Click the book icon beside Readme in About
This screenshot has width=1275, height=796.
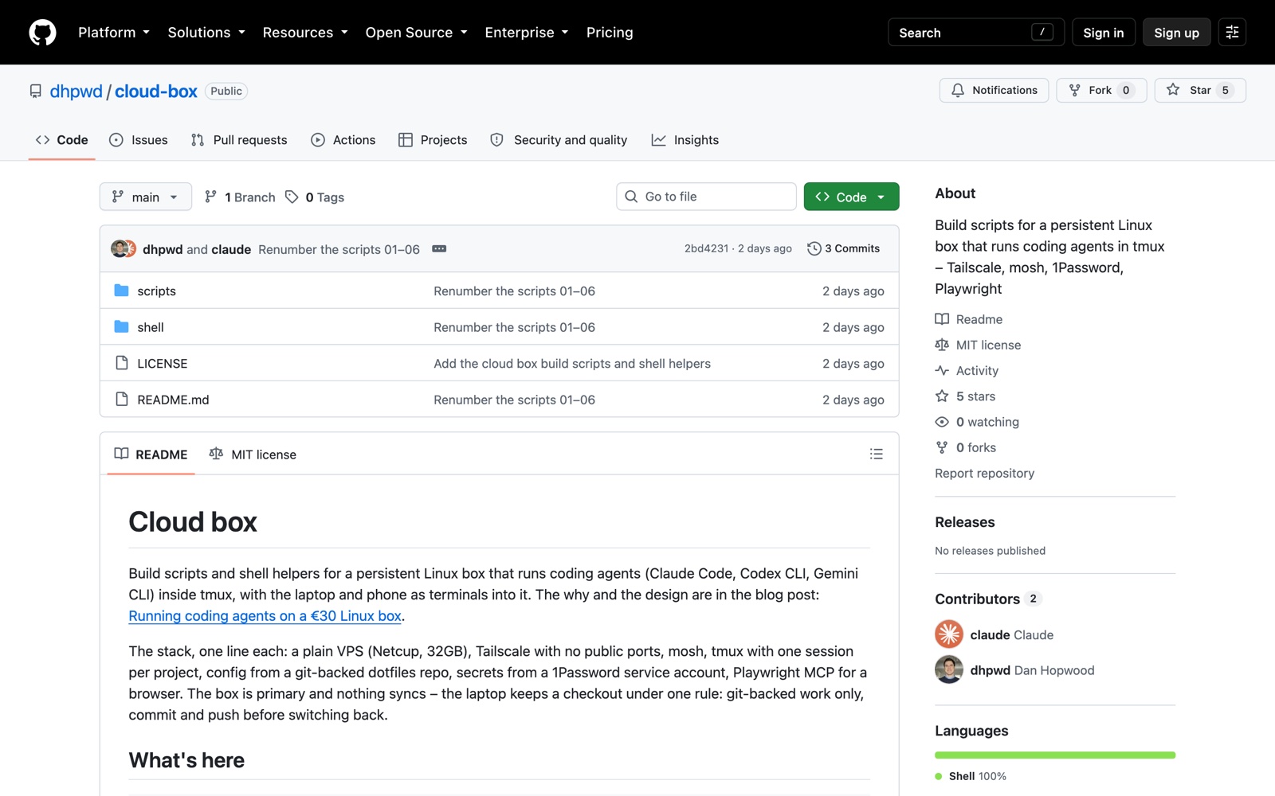942,319
